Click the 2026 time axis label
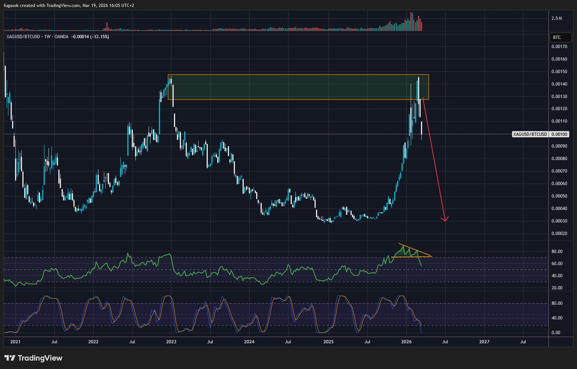 coord(406,342)
